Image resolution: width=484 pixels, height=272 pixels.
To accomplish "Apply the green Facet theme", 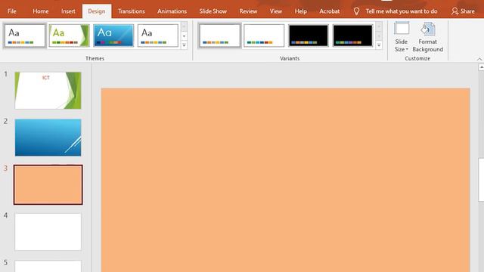I will (69, 36).
